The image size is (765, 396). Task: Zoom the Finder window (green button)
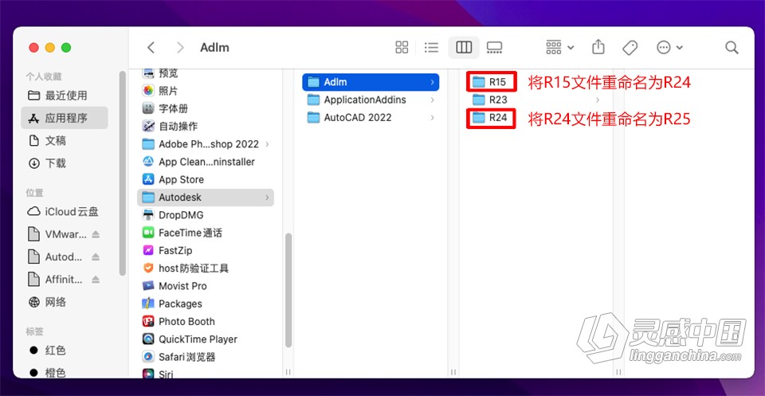(x=66, y=47)
